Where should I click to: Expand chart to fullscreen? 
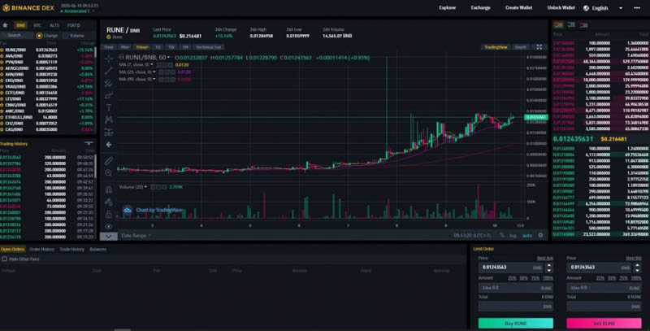pyautogui.click(x=539, y=47)
